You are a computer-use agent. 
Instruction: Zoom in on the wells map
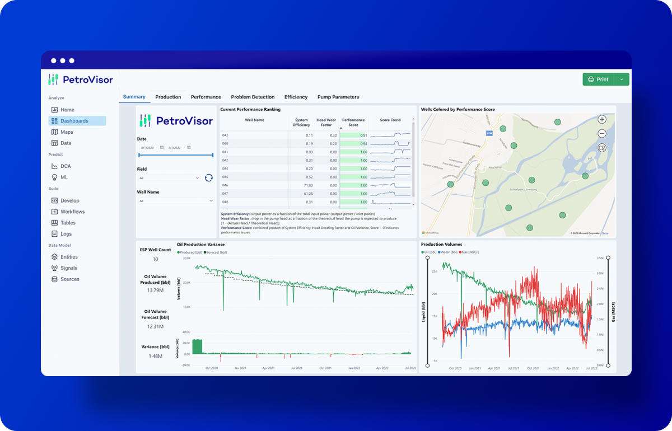602,119
